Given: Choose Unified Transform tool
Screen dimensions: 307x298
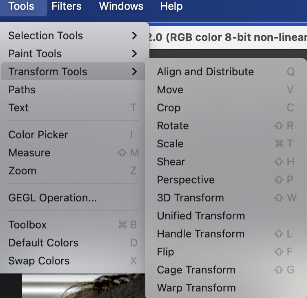Looking at the screenshot, I should click(201, 216).
